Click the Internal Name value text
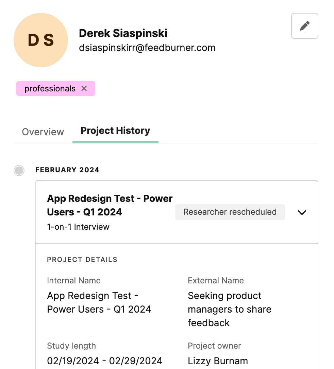The image size is (334, 369). point(99,302)
